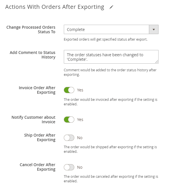Click the 'Ship Order After Exporting' label
194x188 pixels.
[40, 137]
